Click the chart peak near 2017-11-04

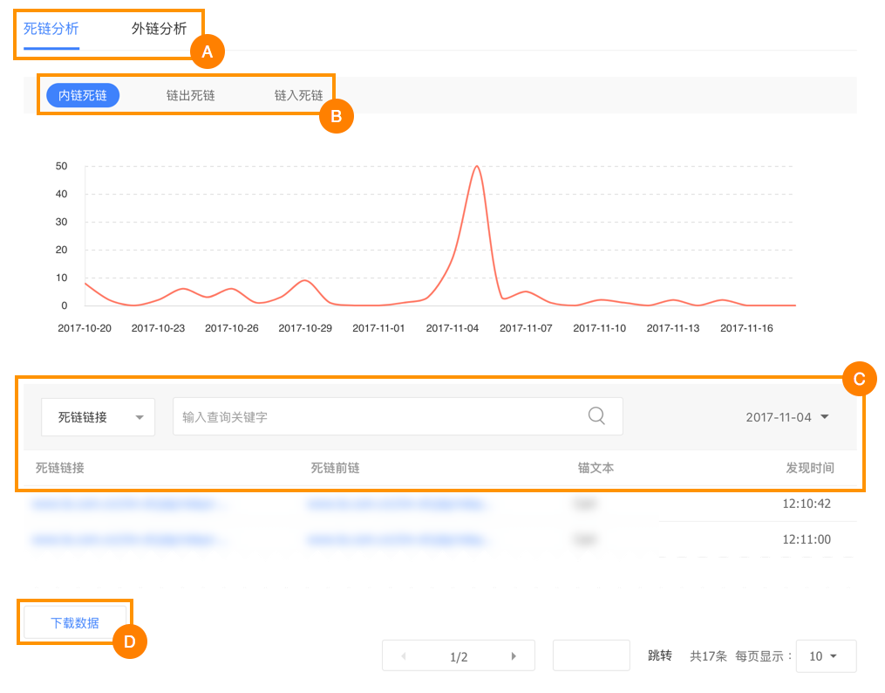[476, 167]
